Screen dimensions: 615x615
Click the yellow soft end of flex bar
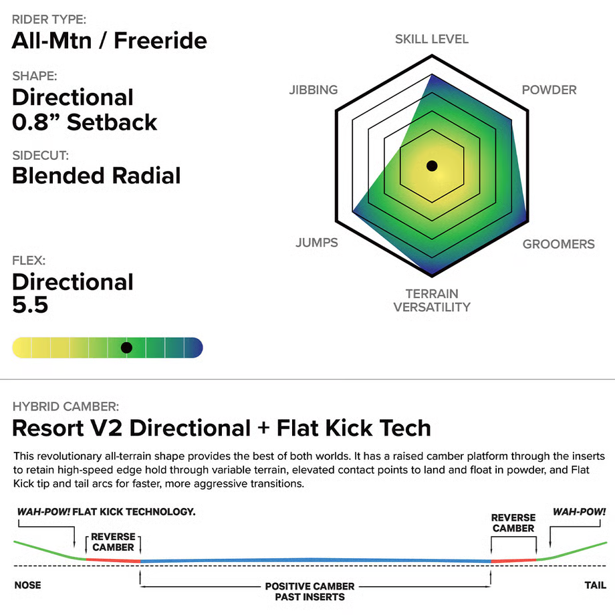21,348
